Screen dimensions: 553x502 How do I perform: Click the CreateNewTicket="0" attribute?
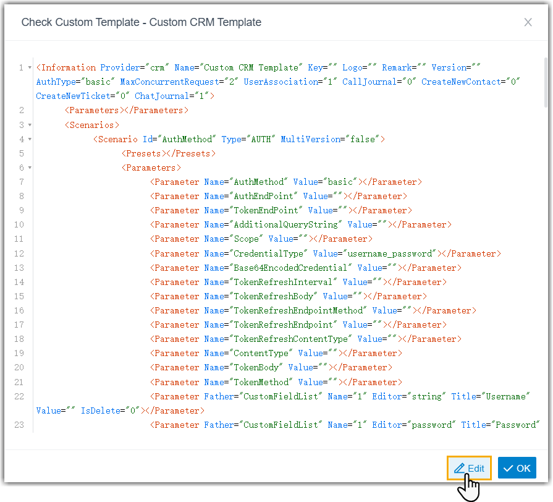[x=83, y=96]
